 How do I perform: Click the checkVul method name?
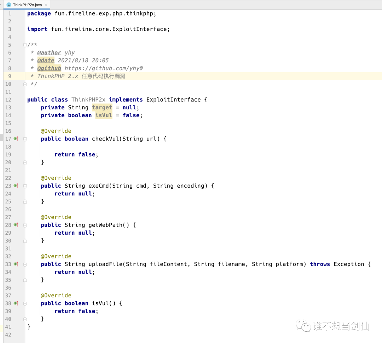coord(105,139)
